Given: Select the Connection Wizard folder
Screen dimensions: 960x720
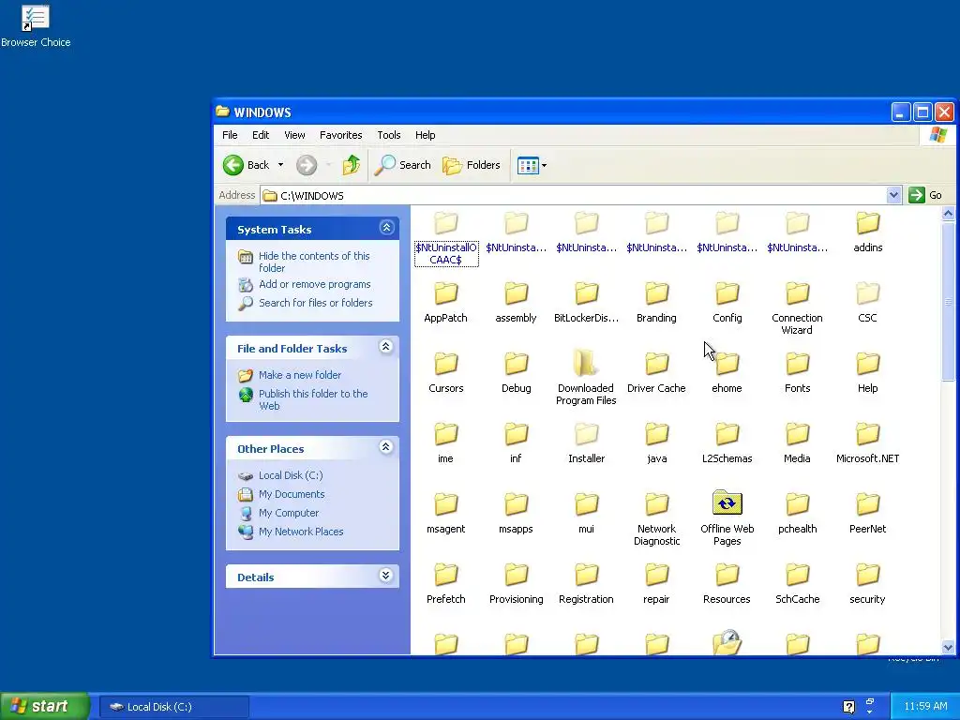Looking at the screenshot, I should 797,307.
